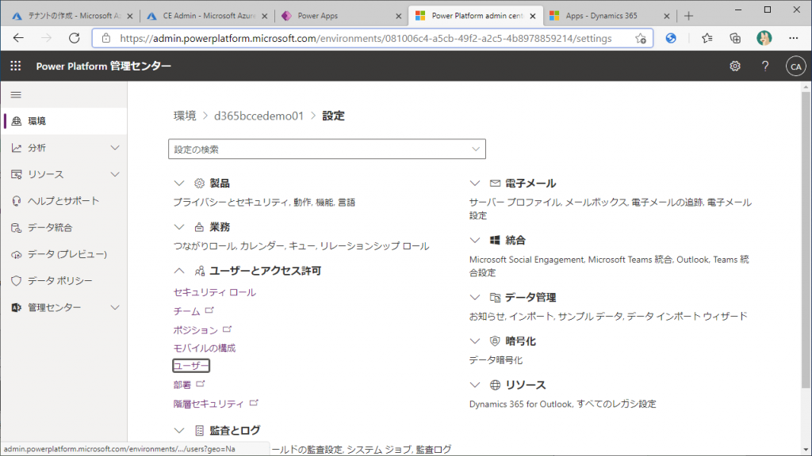Viewport: 812px width, 456px height.
Task: Click 環境 in the breadcrumb
Action: 185,116
